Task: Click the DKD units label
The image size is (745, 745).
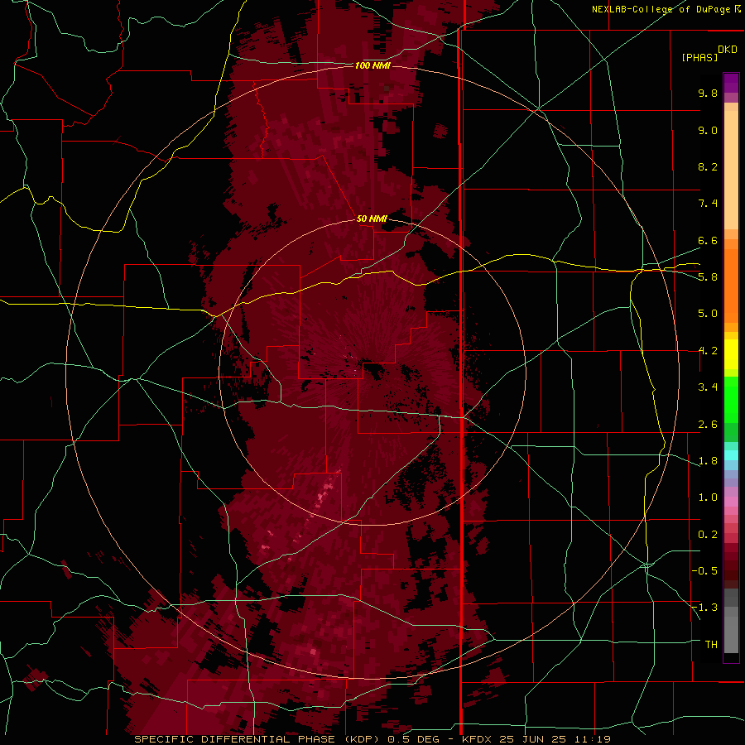Action: click(x=728, y=50)
